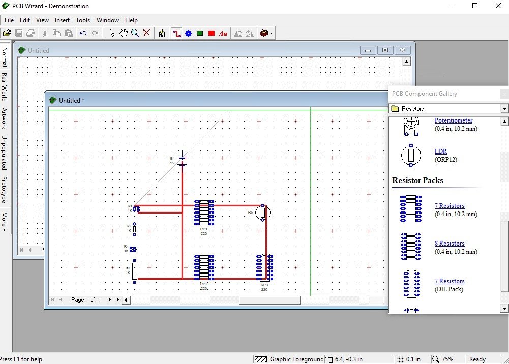
Task: Expand the gallery toolbox dropdown arrow
Action: pos(272,33)
